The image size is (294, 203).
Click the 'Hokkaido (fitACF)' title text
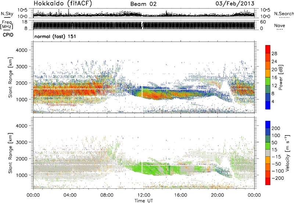[63, 4]
